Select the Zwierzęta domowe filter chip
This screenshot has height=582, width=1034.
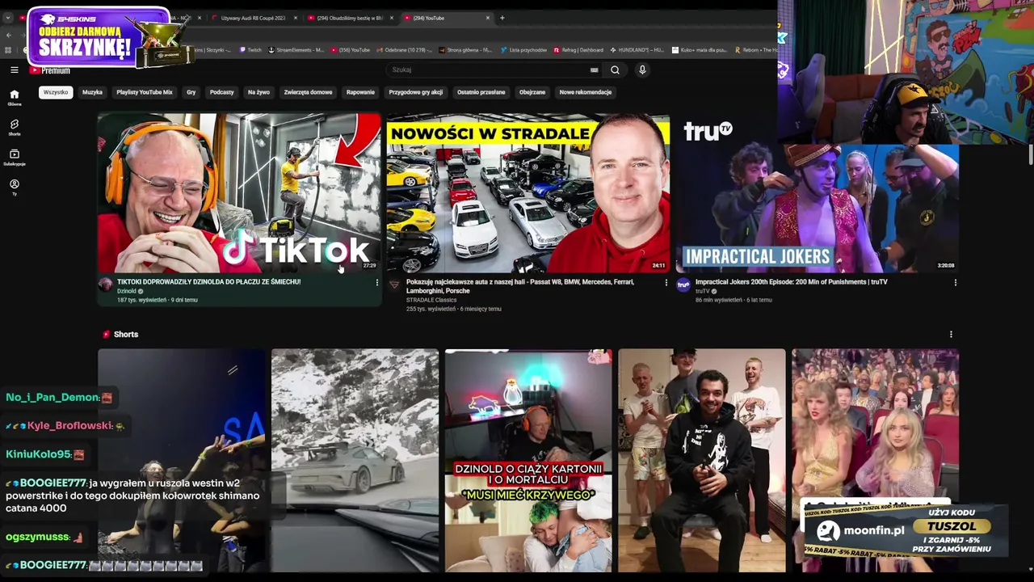point(308,92)
